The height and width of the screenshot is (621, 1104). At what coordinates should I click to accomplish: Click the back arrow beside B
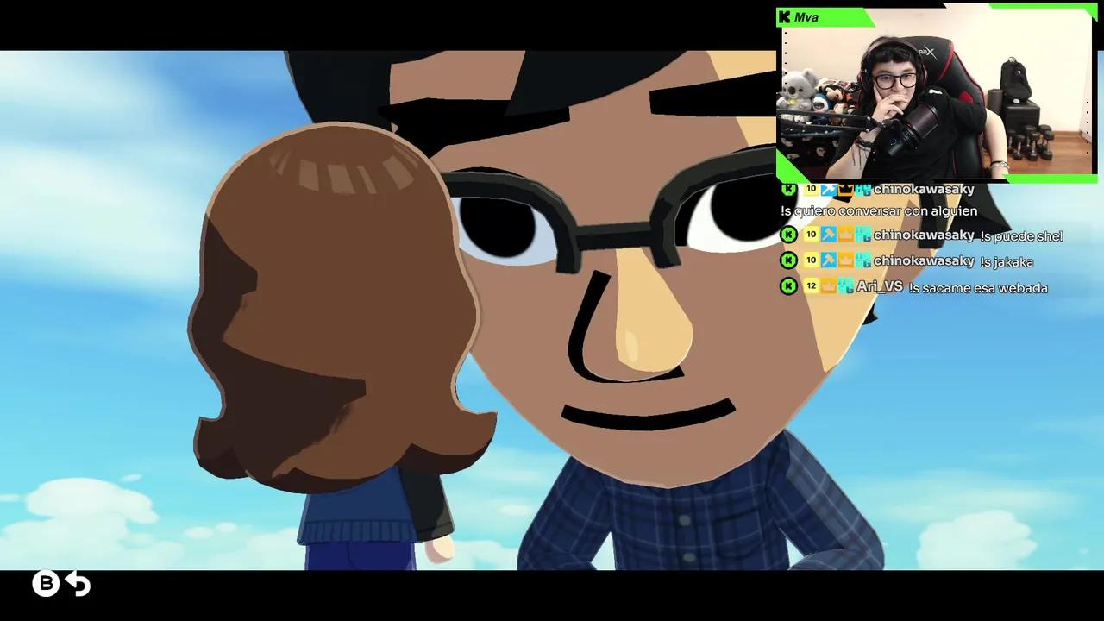pyautogui.click(x=78, y=584)
